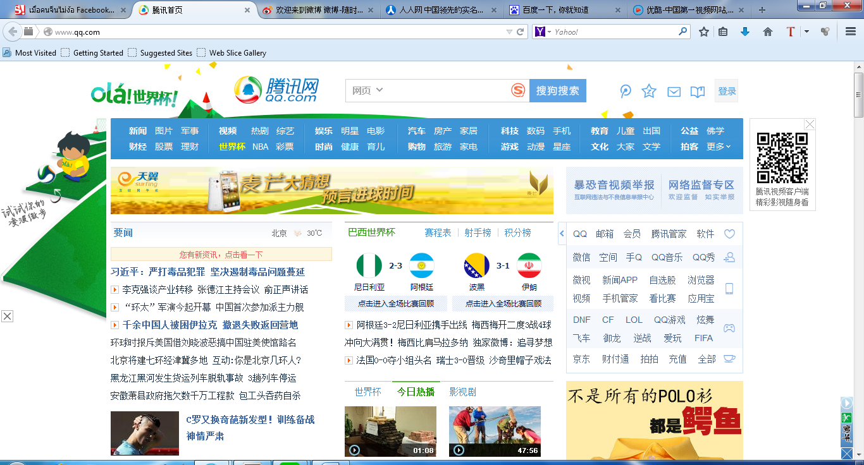The width and height of the screenshot is (864, 465).
Task: Open the Most Visited bookmarks folder
Action: tap(30, 52)
